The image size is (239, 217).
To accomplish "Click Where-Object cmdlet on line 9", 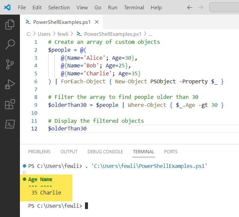I will 147,105.
